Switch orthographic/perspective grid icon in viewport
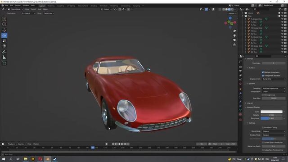 click(234, 45)
